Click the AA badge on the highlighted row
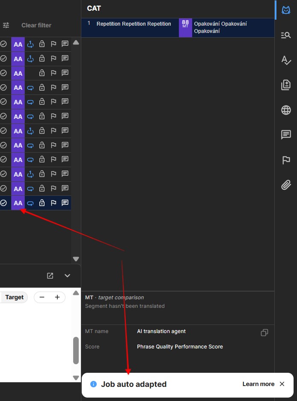 pos(18,203)
